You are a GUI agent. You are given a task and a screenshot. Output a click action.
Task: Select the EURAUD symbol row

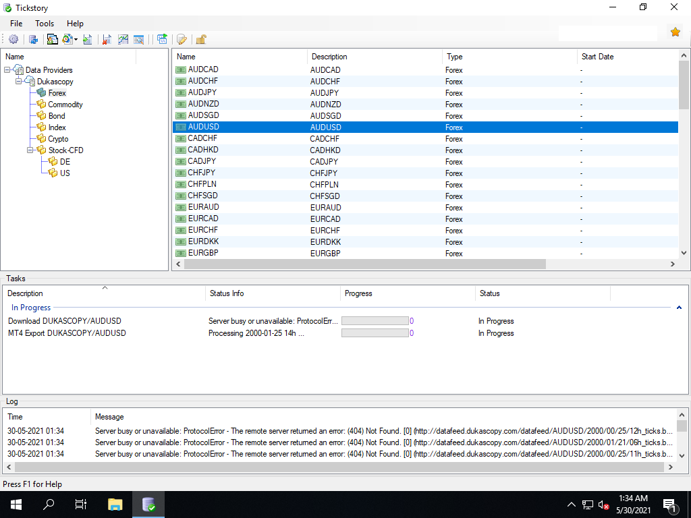coord(425,207)
